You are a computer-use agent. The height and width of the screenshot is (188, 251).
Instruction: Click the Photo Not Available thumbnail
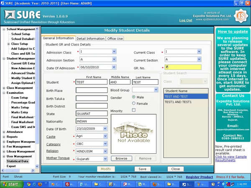coord(133,134)
